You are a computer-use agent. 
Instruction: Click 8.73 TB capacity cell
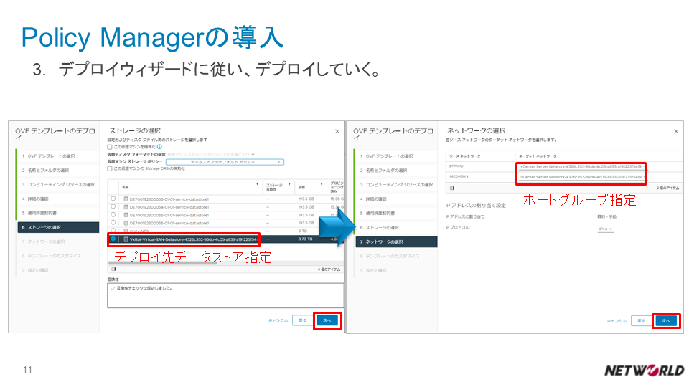click(x=306, y=239)
